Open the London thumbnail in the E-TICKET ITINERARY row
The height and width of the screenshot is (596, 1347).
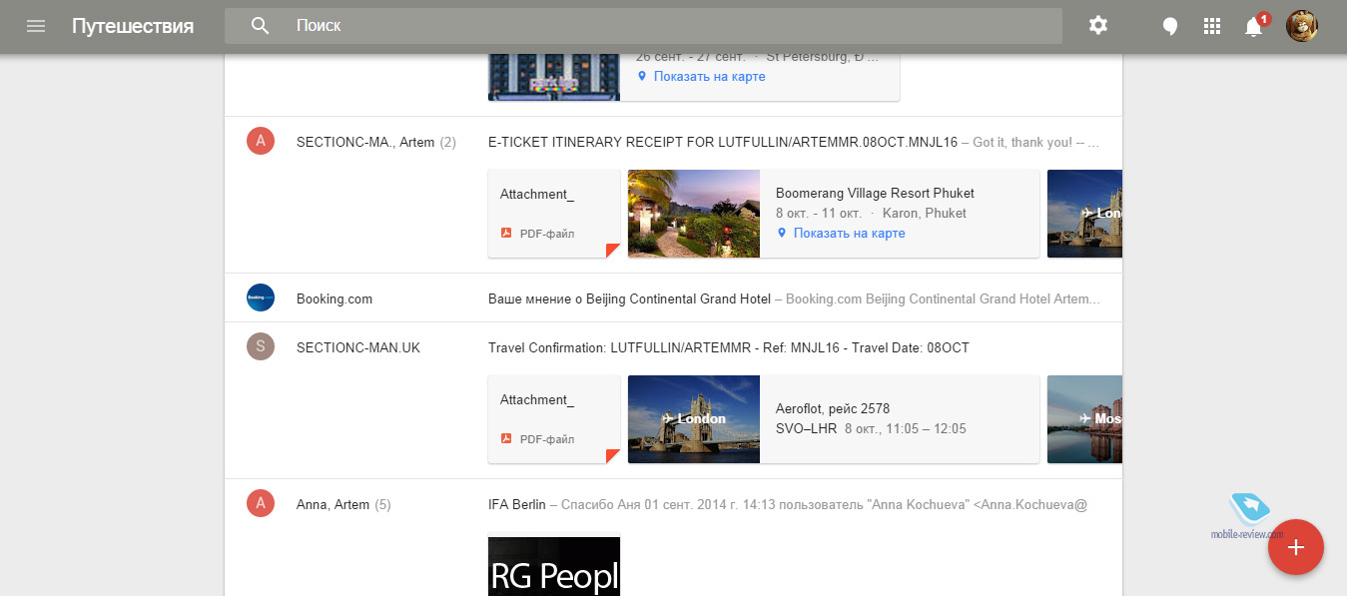[1084, 214]
